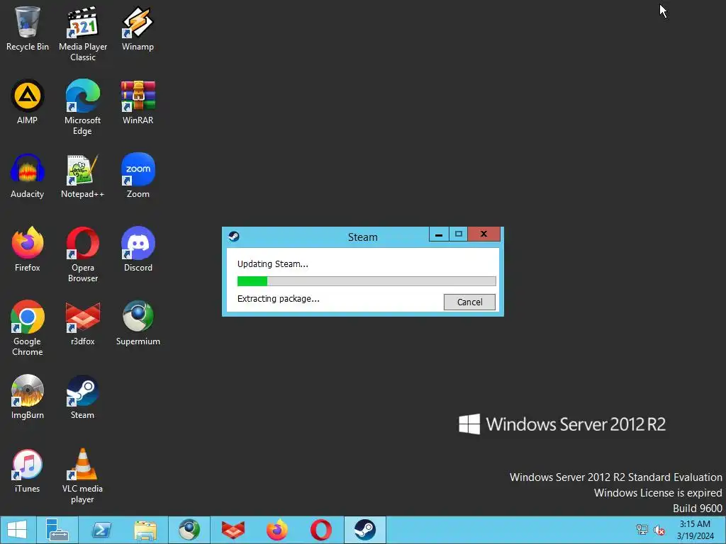Screen dimensions: 726x544
Task: Select the Media Player Classic icon
Action: pos(83,34)
